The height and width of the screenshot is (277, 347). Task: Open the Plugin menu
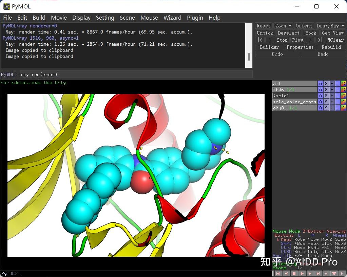[x=195, y=18]
